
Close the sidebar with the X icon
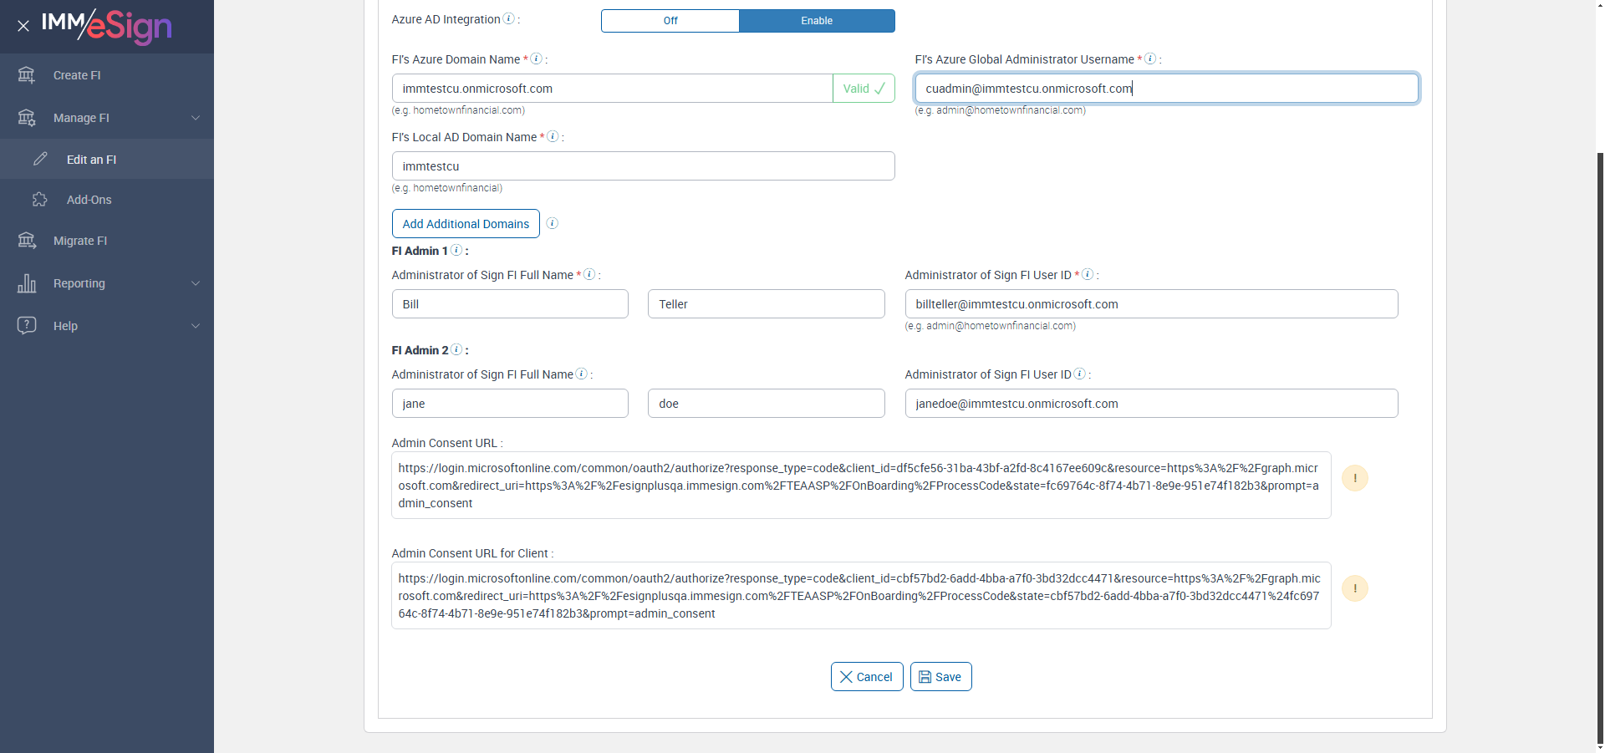click(x=23, y=26)
